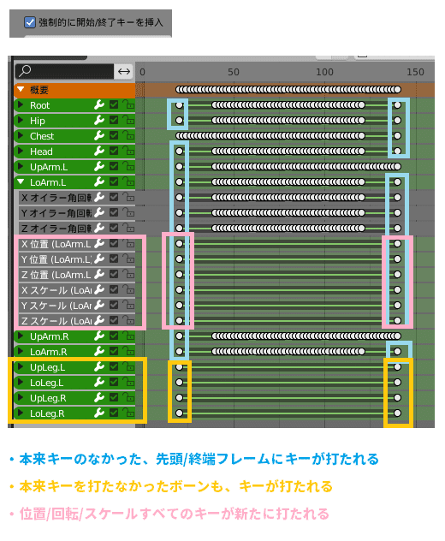Toggle lock icon on Head channel
445x541 pixels.
(128, 151)
